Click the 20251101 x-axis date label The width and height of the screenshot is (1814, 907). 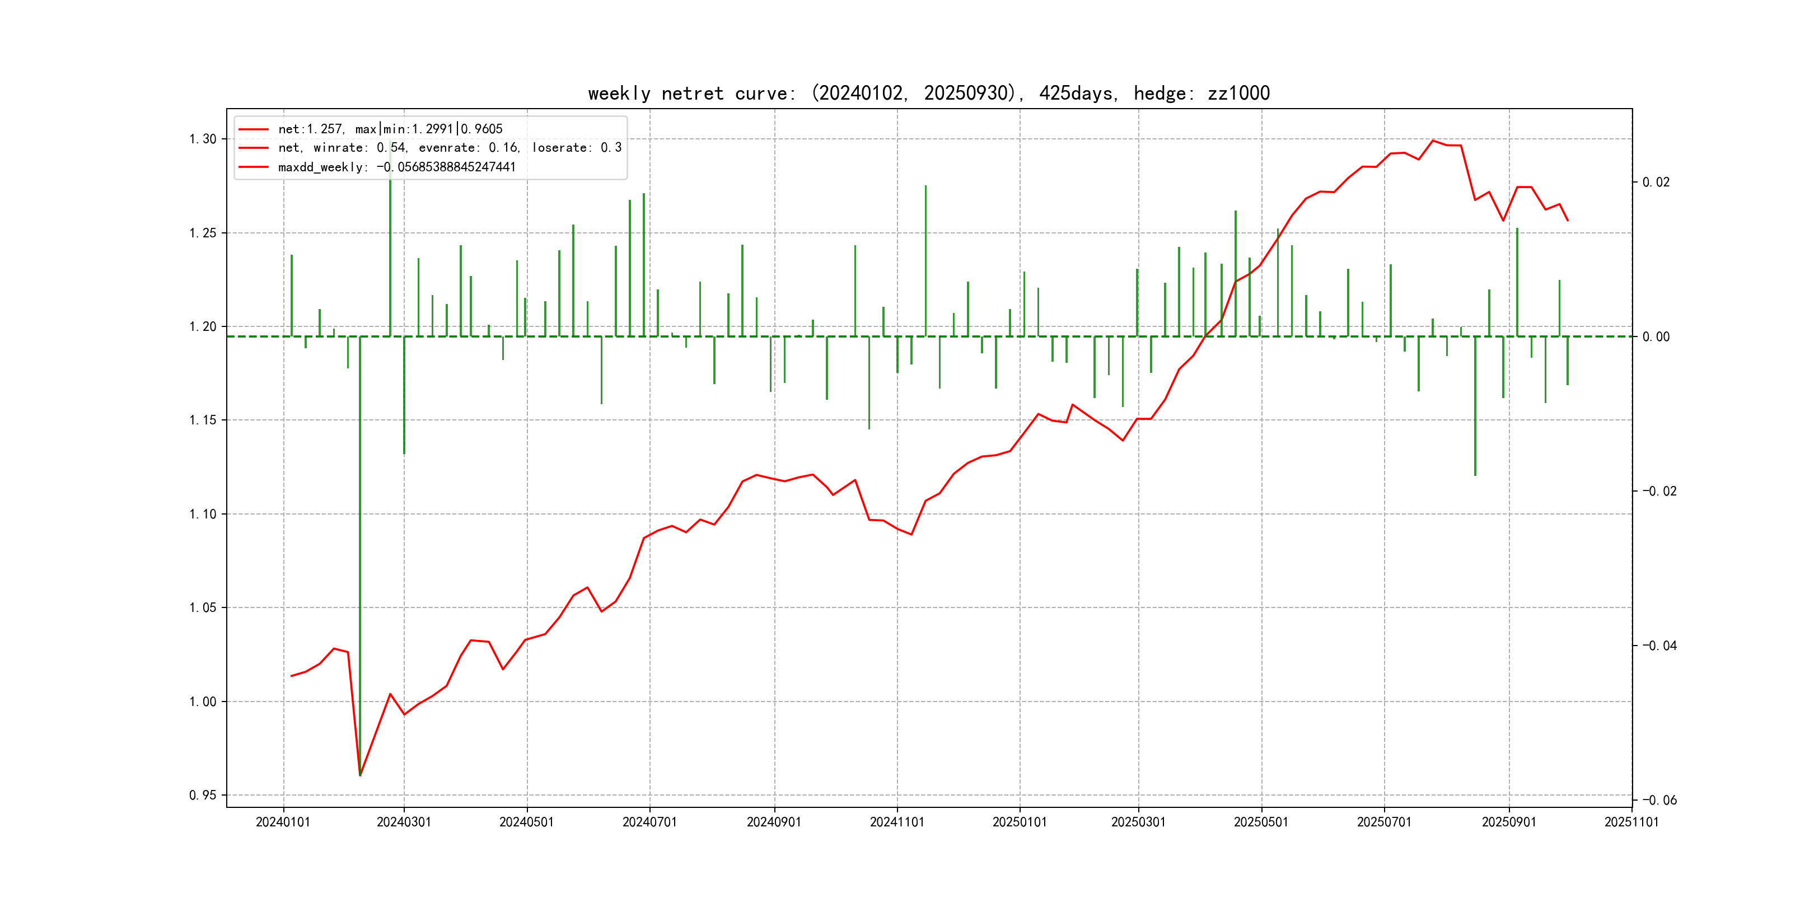pos(1631,822)
